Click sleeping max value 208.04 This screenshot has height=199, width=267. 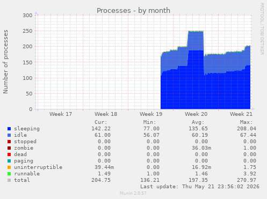[x=247, y=129]
